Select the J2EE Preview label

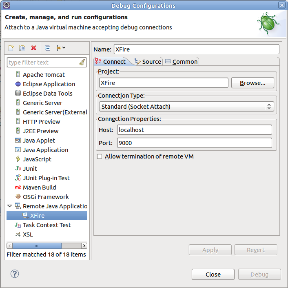(41, 131)
